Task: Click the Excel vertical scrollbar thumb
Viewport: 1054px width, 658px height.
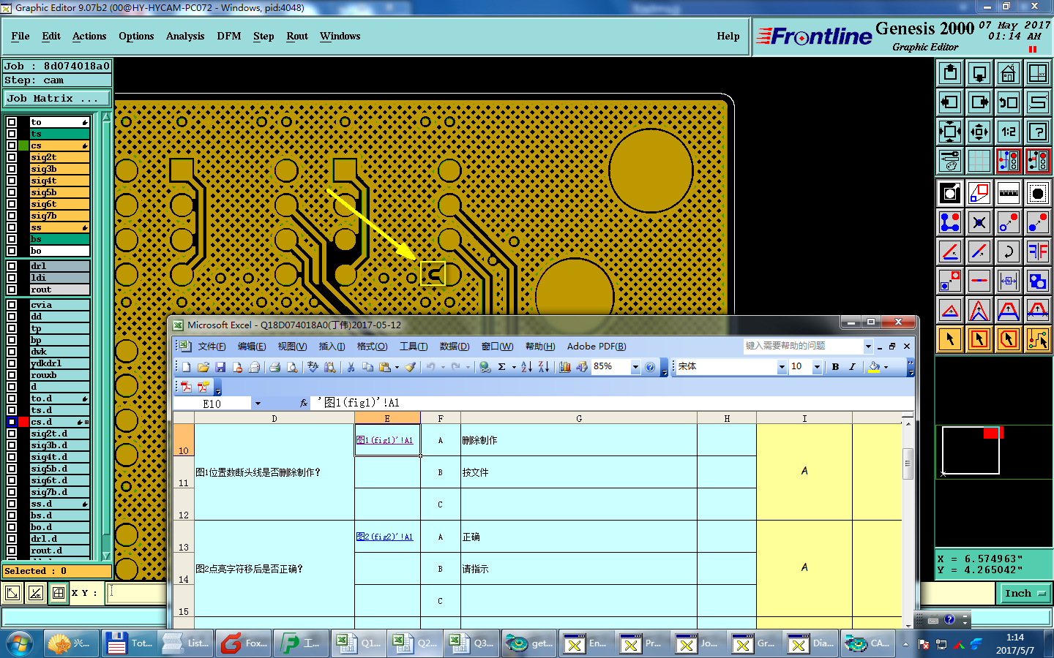Action: tap(908, 464)
